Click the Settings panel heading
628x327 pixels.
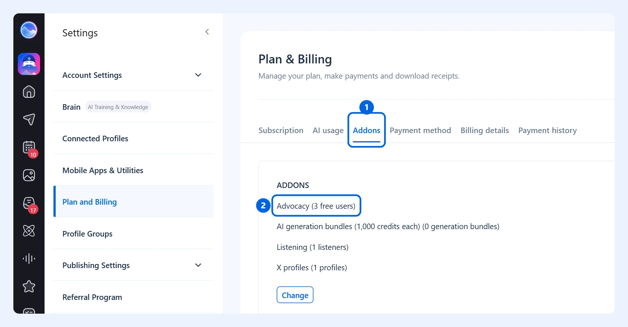pos(80,33)
